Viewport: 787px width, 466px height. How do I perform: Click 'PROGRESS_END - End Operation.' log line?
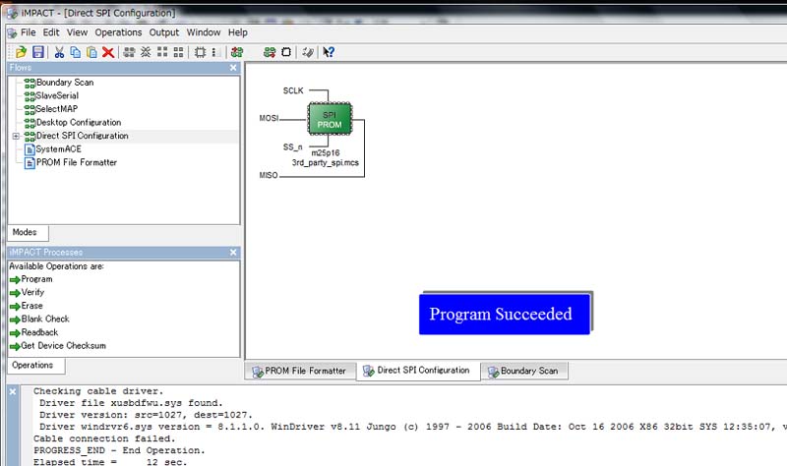[119, 450]
